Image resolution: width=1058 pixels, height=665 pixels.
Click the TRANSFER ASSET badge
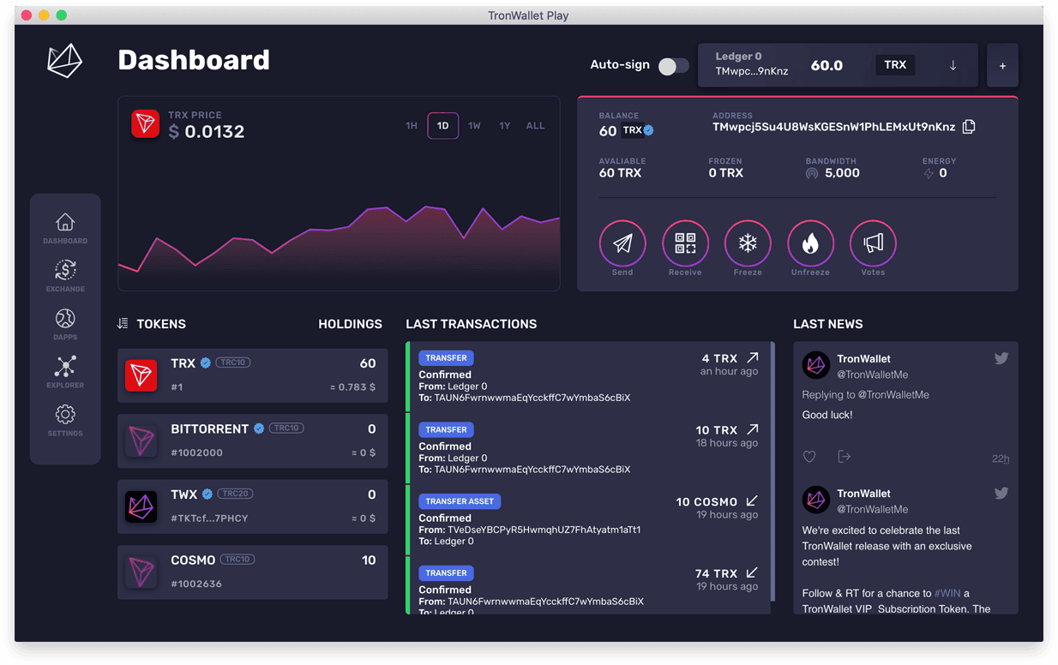460,501
